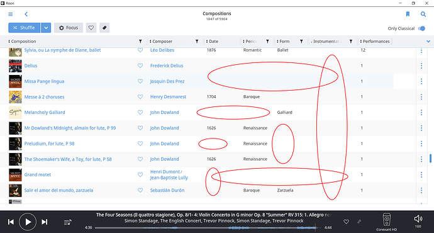The height and width of the screenshot is (233, 434).
Task: Click the tag filter button
Action: pyautogui.click(x=104, y=28)
